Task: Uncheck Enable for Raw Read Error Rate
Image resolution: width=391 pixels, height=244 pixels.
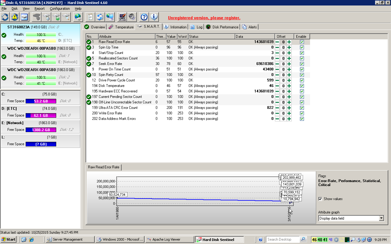Action: pyautogui.click(x=302, y=42)
